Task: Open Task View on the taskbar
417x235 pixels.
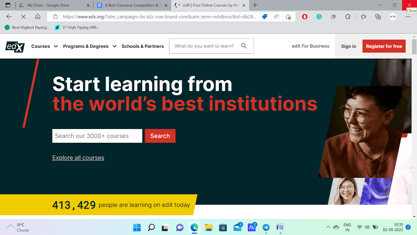Action: [x=165, y=228]
